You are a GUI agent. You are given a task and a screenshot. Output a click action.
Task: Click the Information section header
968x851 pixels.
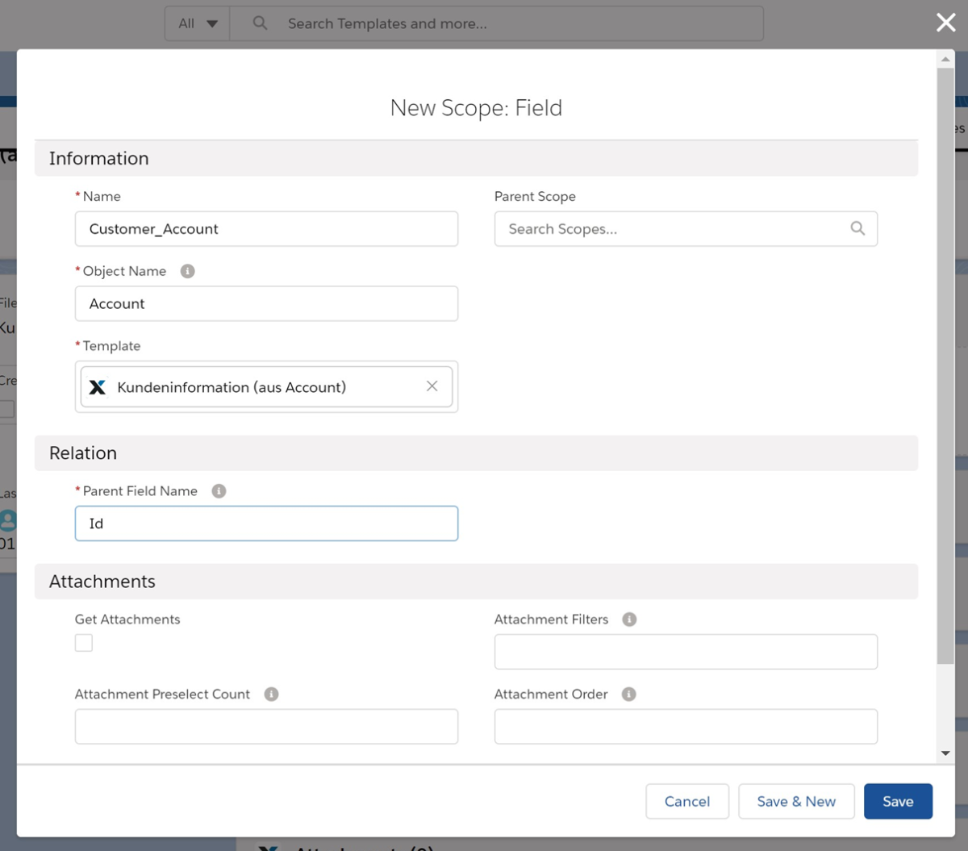pos(476,158)
